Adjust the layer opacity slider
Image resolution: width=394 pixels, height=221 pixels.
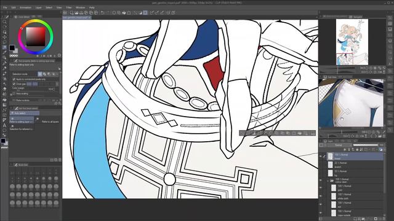pyautogui.click(x=366, y=145)
